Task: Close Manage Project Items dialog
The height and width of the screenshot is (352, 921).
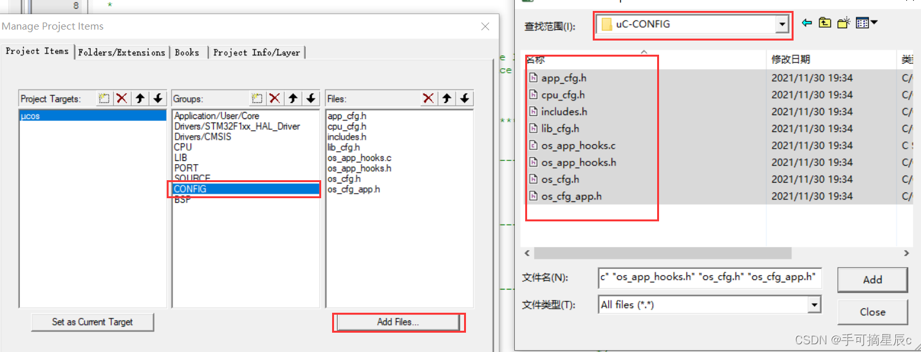Action: pos(486,26)
